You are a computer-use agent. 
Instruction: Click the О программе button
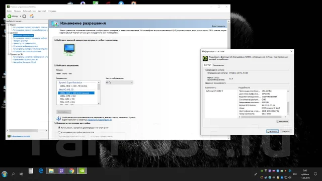point(282,122)
